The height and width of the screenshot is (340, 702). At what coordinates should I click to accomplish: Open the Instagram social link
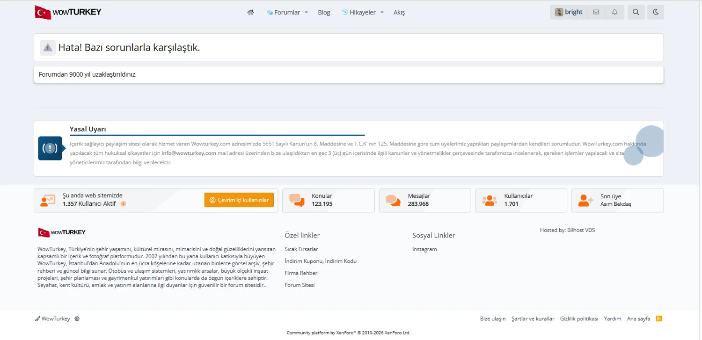click(424, 249)
